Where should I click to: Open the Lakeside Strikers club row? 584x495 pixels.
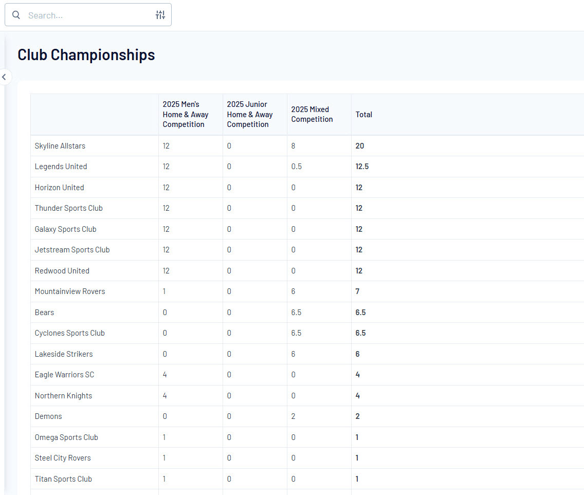[64, 354]
